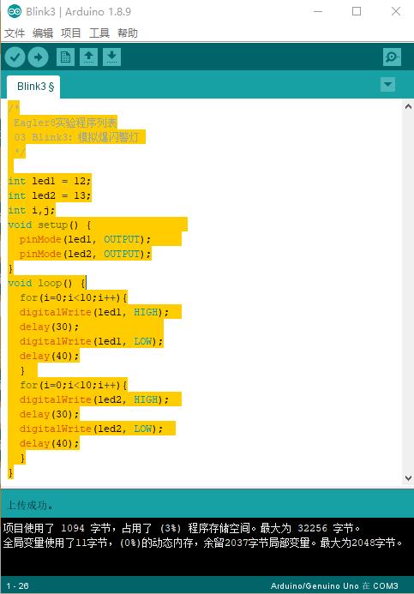
Task: Click the 'void setup() {' line
Action: point(50,225)
